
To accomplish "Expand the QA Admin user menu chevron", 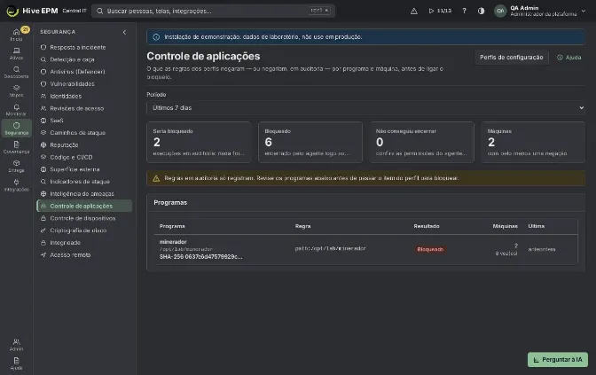I will coord(584,11).
